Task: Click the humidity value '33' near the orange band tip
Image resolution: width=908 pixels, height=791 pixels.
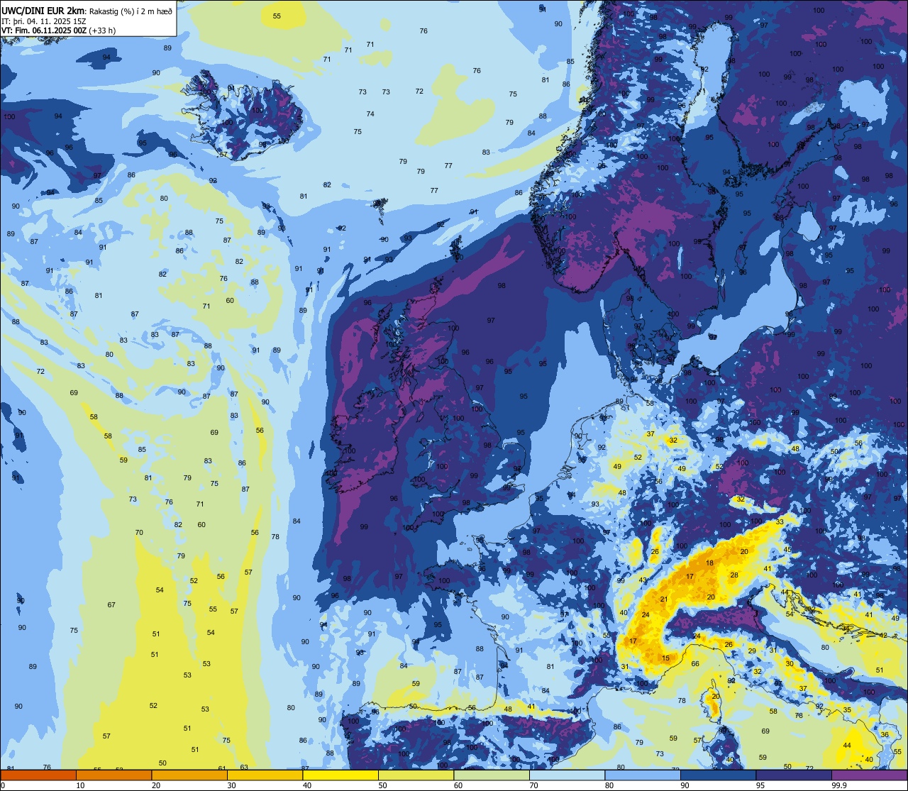Action: click(x=780, y=522)
